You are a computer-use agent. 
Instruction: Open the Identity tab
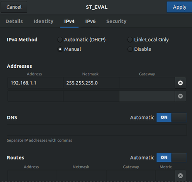click(x=43, y=21)
